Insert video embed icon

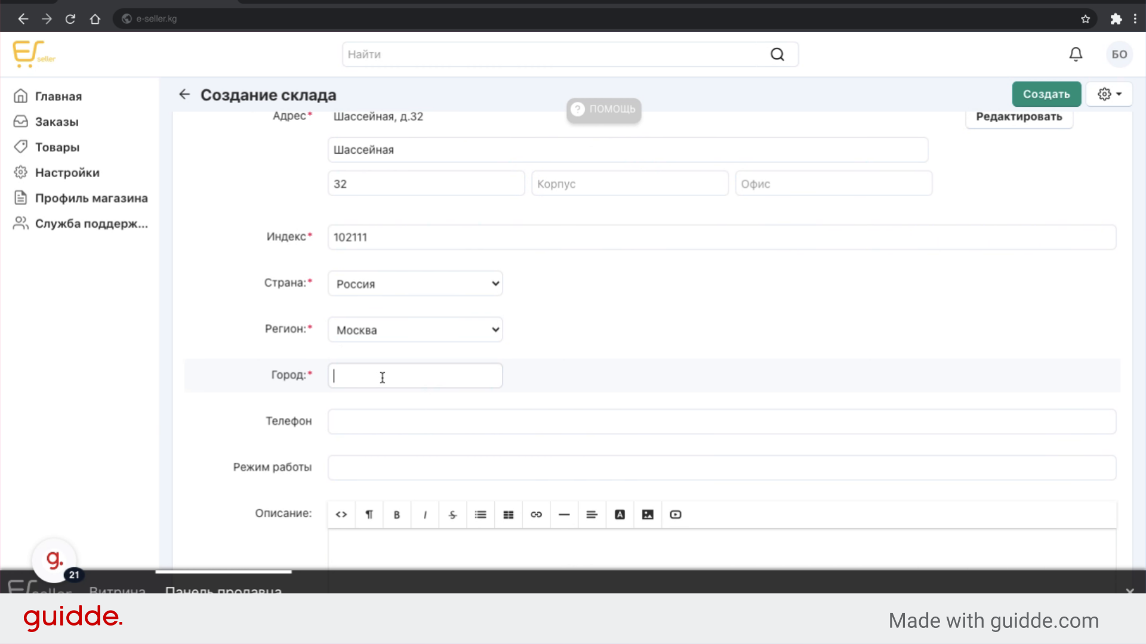point(676,515)
